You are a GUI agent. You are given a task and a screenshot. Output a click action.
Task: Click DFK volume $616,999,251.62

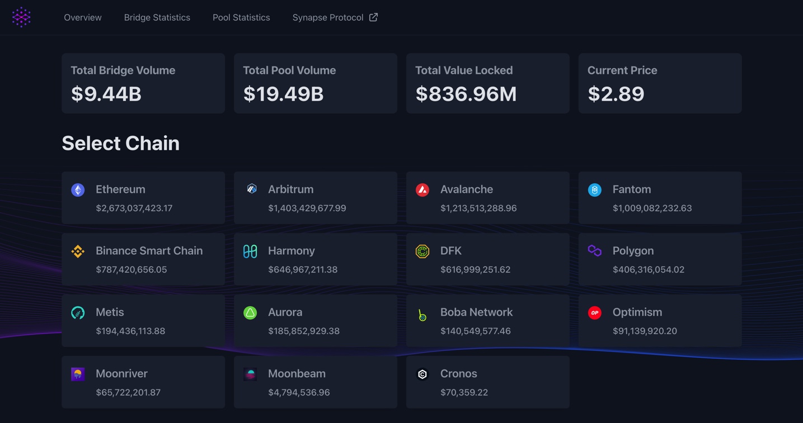476,270
